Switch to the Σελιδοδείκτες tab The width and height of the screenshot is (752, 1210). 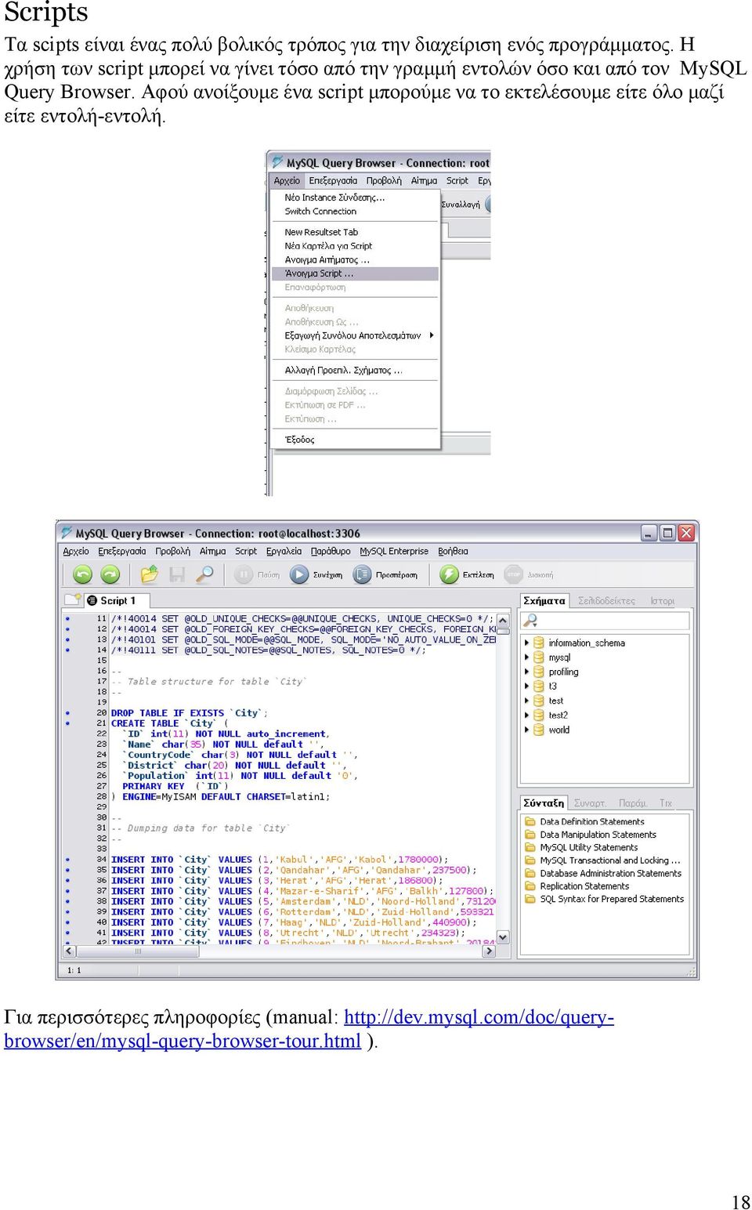click(606, 601)
